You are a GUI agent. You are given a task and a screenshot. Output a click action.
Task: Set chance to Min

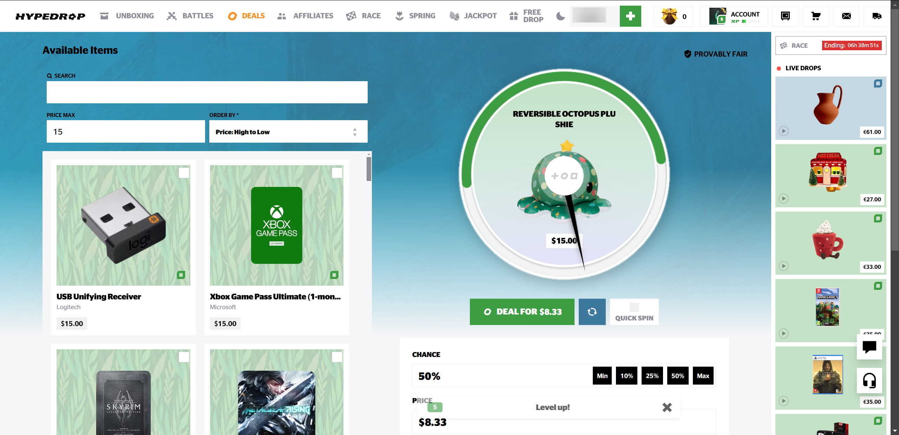coord(602,376)
